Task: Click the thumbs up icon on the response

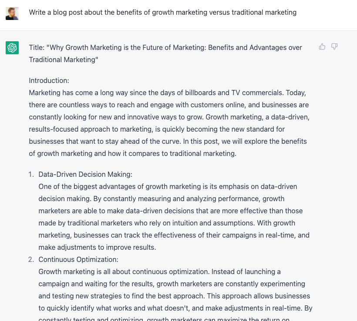Action: pos(322,47)
